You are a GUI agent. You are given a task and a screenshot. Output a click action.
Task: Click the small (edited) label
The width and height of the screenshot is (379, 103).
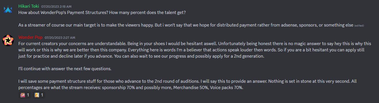click(359, 25)
